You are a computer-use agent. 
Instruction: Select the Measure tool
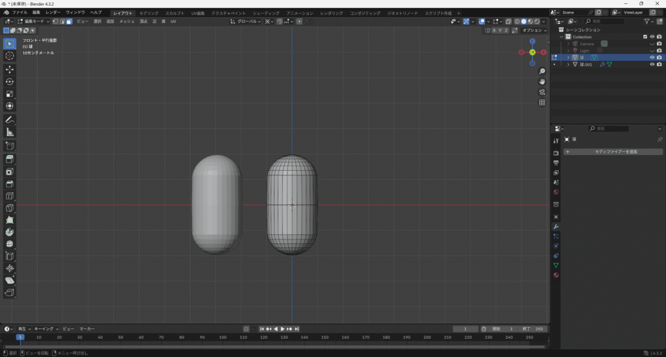9,132
